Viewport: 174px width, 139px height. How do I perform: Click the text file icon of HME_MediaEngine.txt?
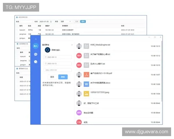[x=86, y=46]
